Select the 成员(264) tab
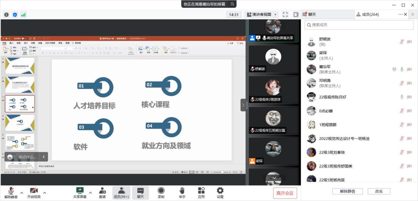 370,15
